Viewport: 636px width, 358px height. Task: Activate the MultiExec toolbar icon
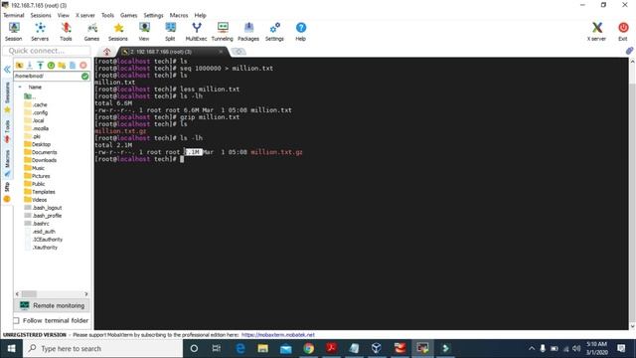coord(197,32)
